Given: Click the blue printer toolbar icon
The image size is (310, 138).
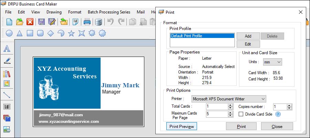Looking at the screenshot, I should [x=87, y=22].
